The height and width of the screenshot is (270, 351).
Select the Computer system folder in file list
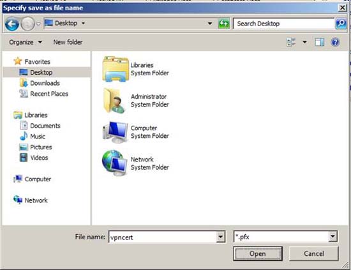click(x=136, y=132)
